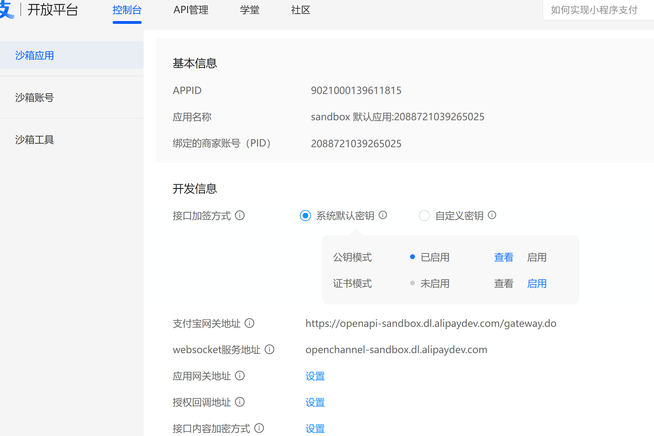Click the 应用名称 label

(x=192, y=117)
